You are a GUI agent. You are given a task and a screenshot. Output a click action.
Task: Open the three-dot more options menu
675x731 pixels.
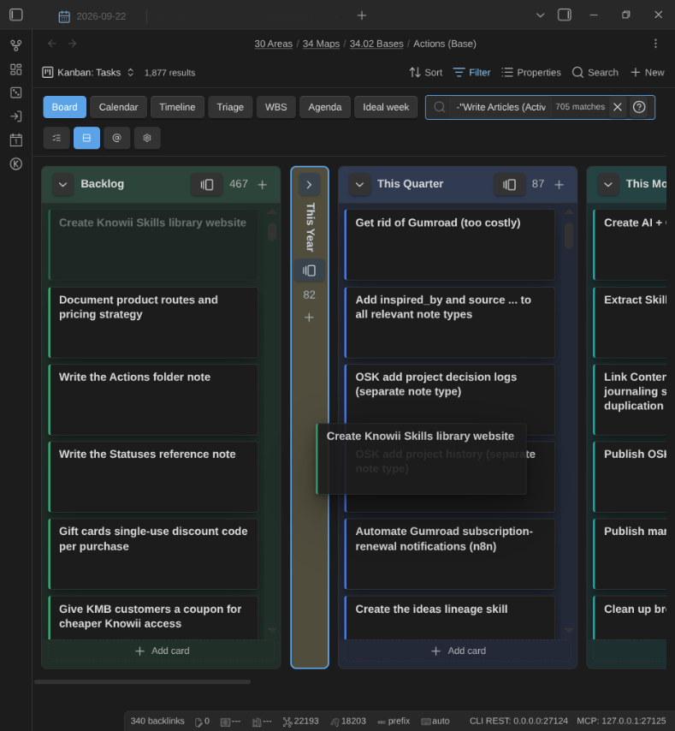pos(655,44)
